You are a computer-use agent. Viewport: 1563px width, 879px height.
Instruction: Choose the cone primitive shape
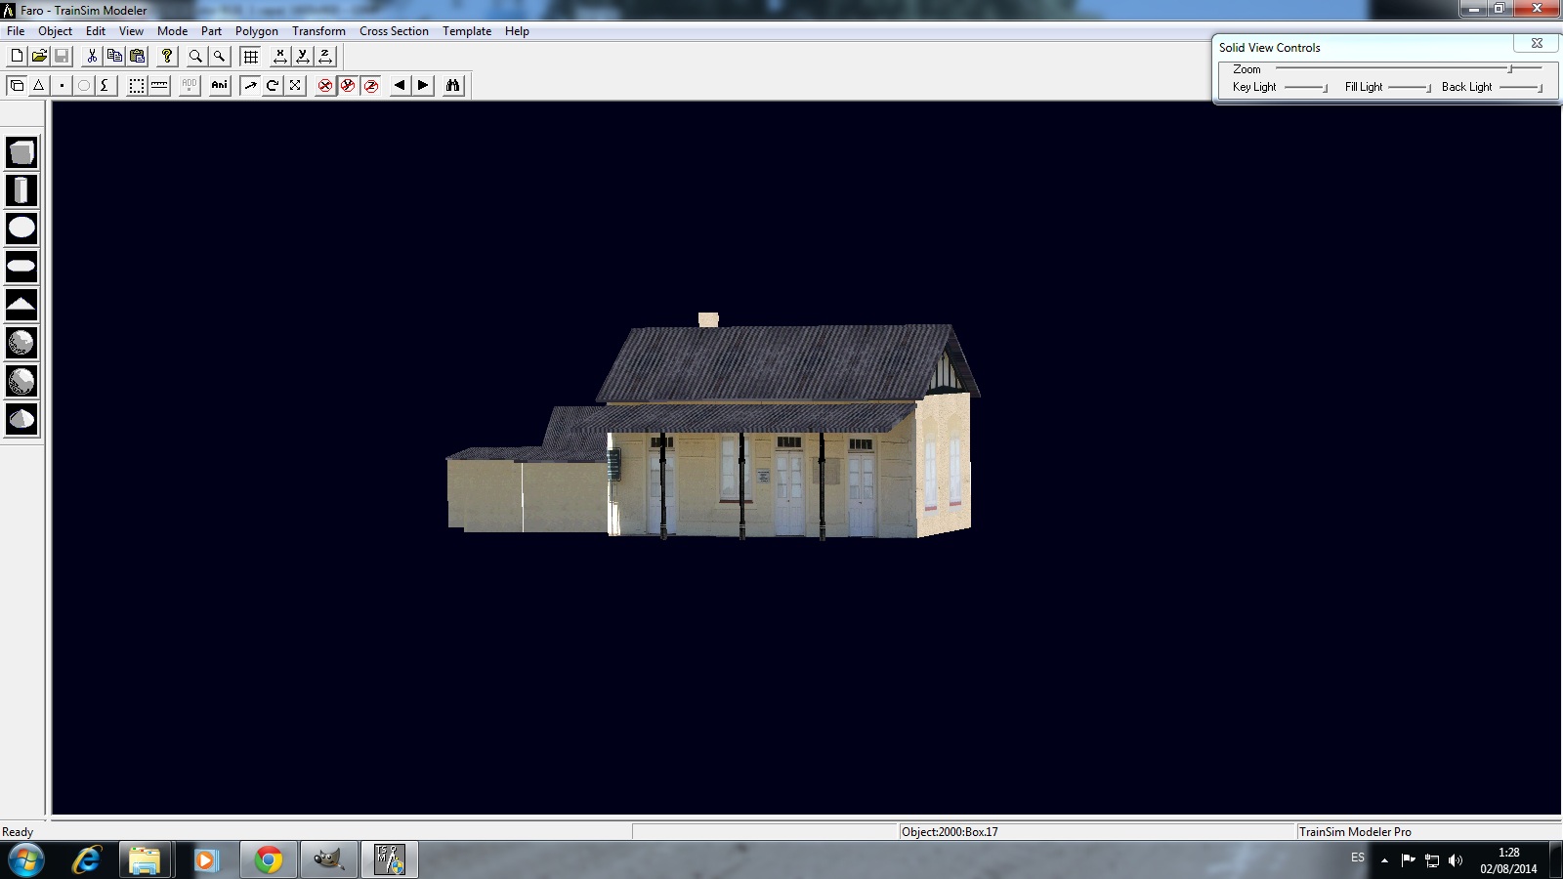click(x=21, y=305)
